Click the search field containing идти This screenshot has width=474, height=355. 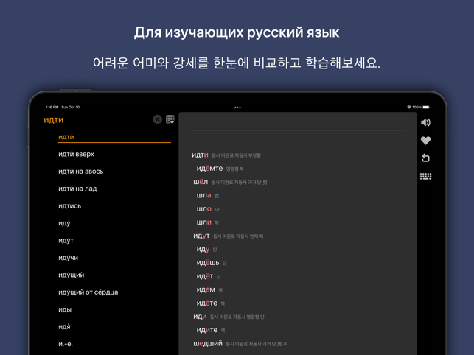pyautogui.click(x=96, y=120)
